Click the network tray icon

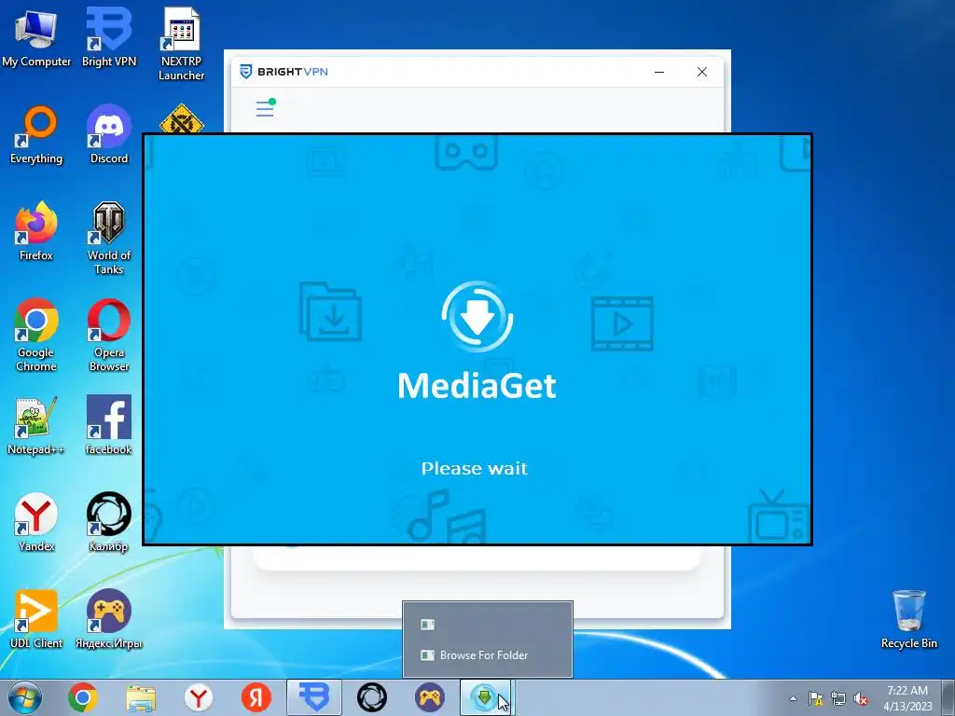838,698
